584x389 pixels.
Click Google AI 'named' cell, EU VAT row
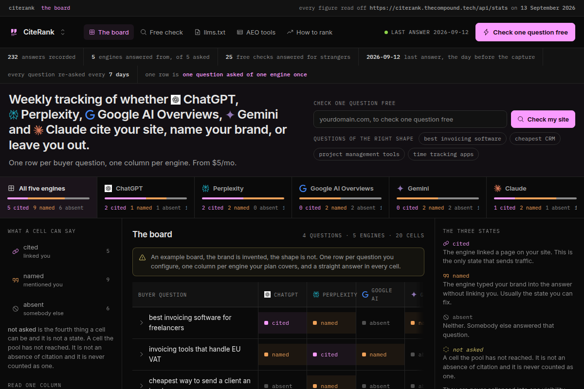coord(380,354)
